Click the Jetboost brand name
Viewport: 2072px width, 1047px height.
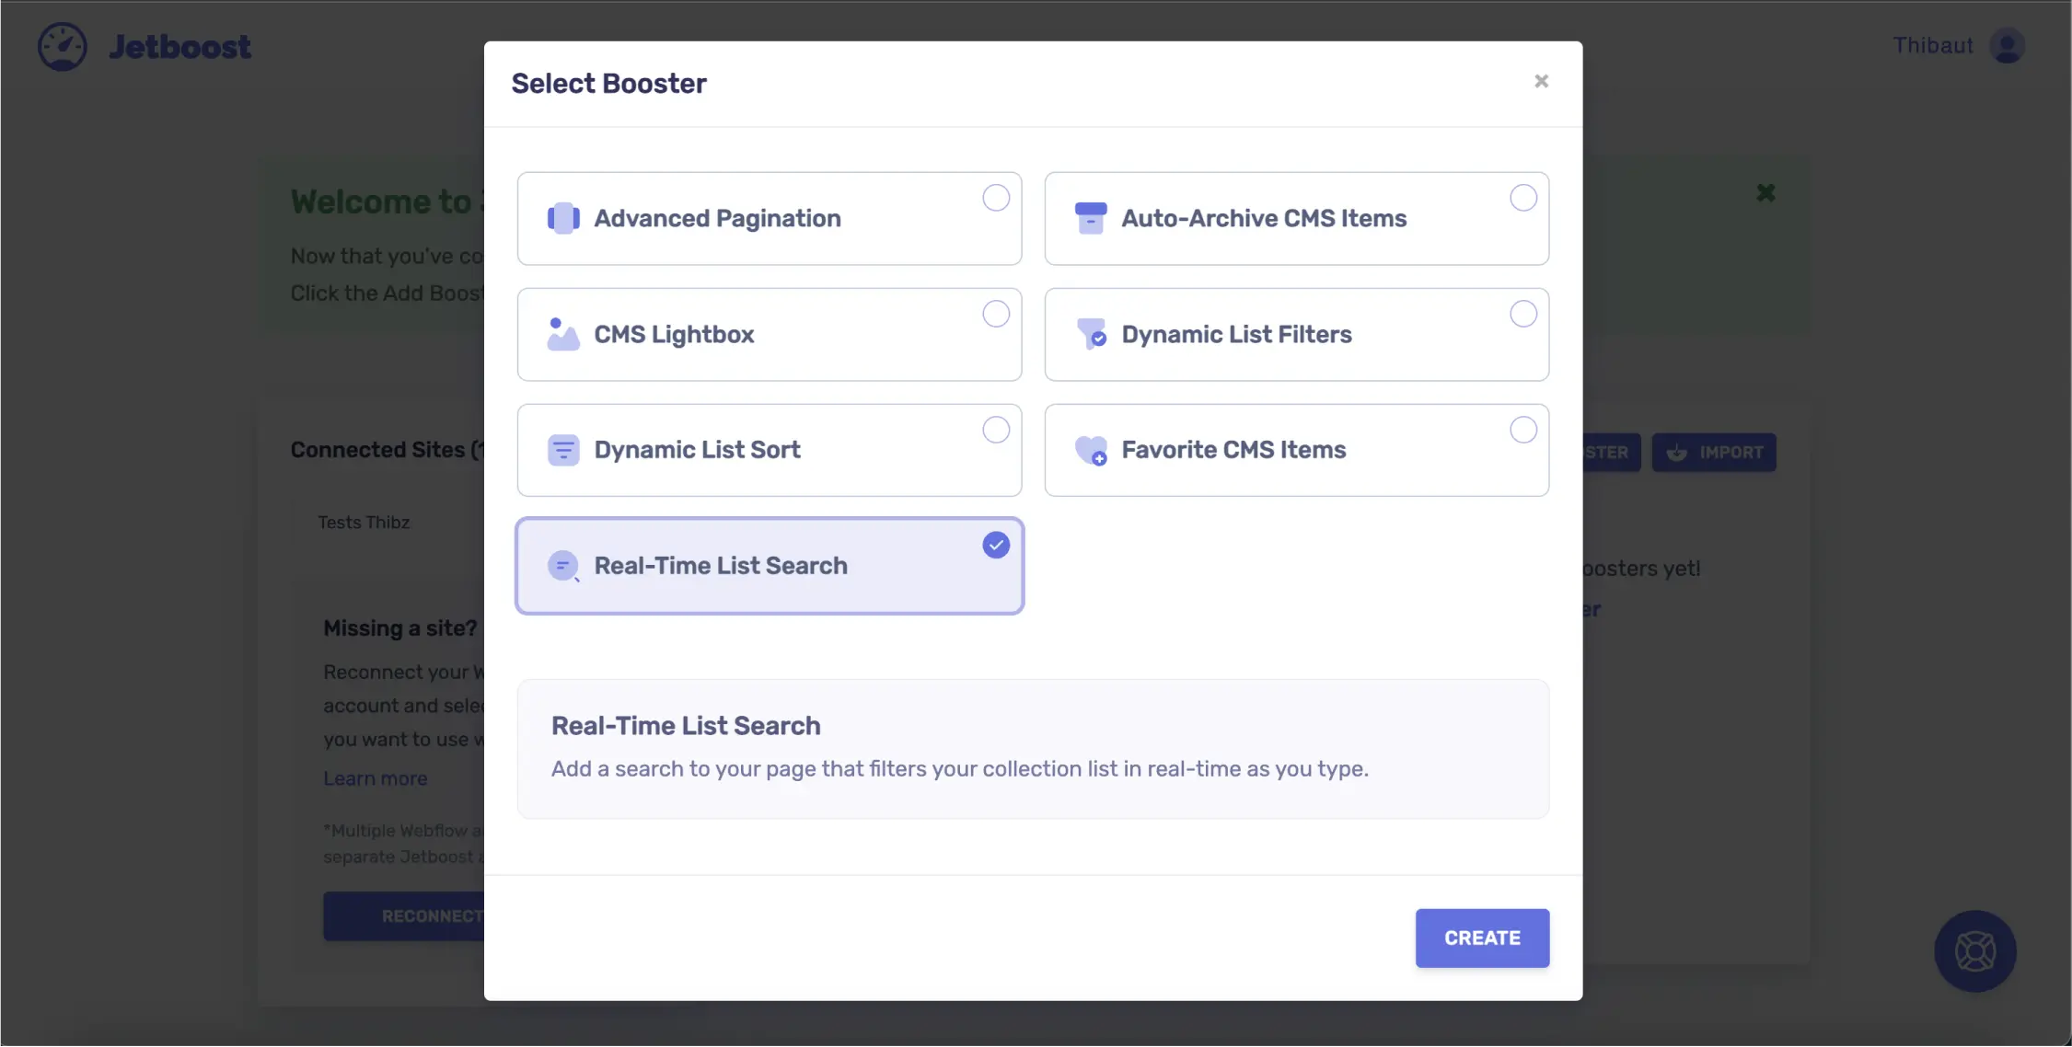point(179,46)
